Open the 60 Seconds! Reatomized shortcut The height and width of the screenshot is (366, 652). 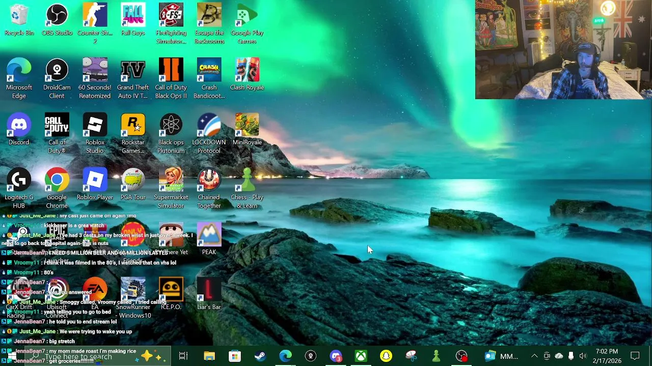95,79
